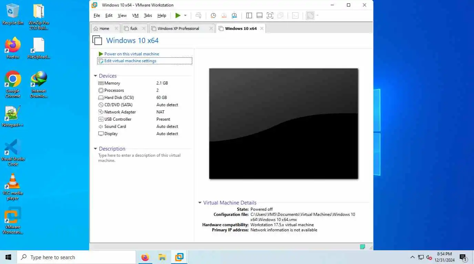Select the VMware Workstation desktop shortcut
This screenshot has height=264, width=474.
point(13,221)
